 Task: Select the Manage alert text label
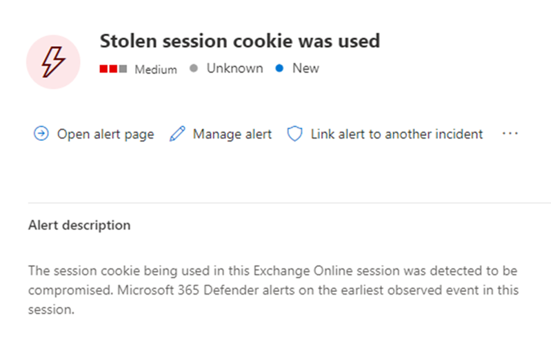pyautogui.click(x=232, y=134)
